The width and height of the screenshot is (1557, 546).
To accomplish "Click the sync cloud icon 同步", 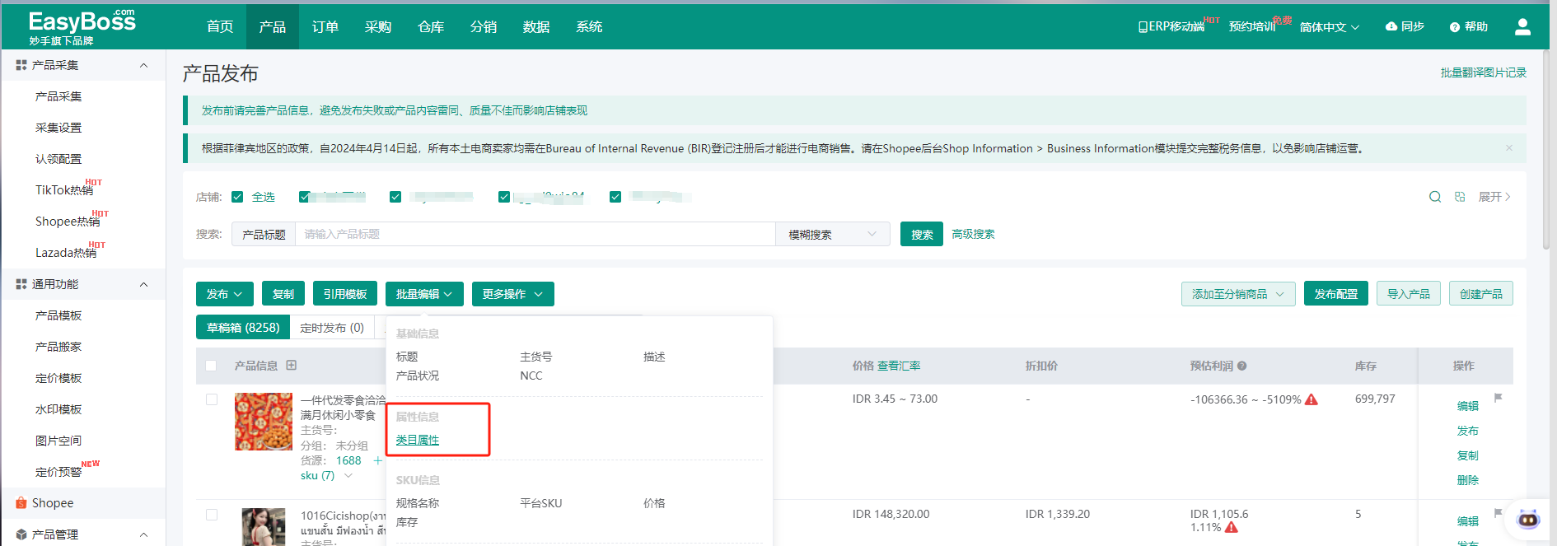I will coord(1391,26).
